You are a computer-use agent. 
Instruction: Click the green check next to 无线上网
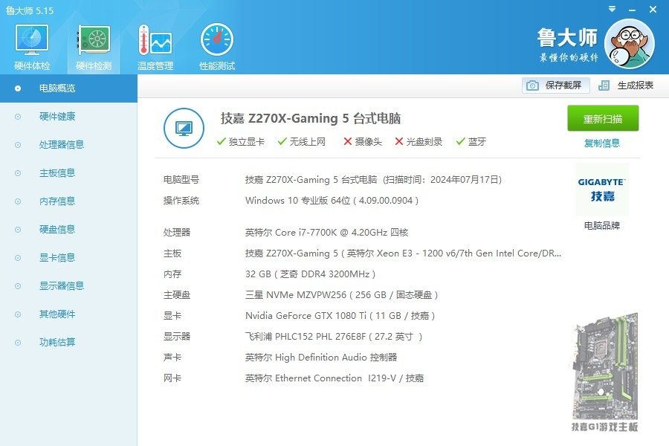pyautogui.click(x=282, y=141)
